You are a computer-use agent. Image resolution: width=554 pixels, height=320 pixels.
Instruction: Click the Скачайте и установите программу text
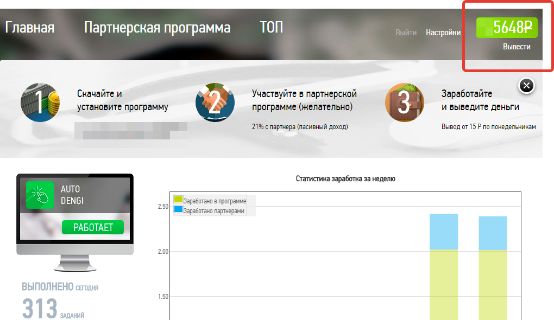click(x=122, y=100)
